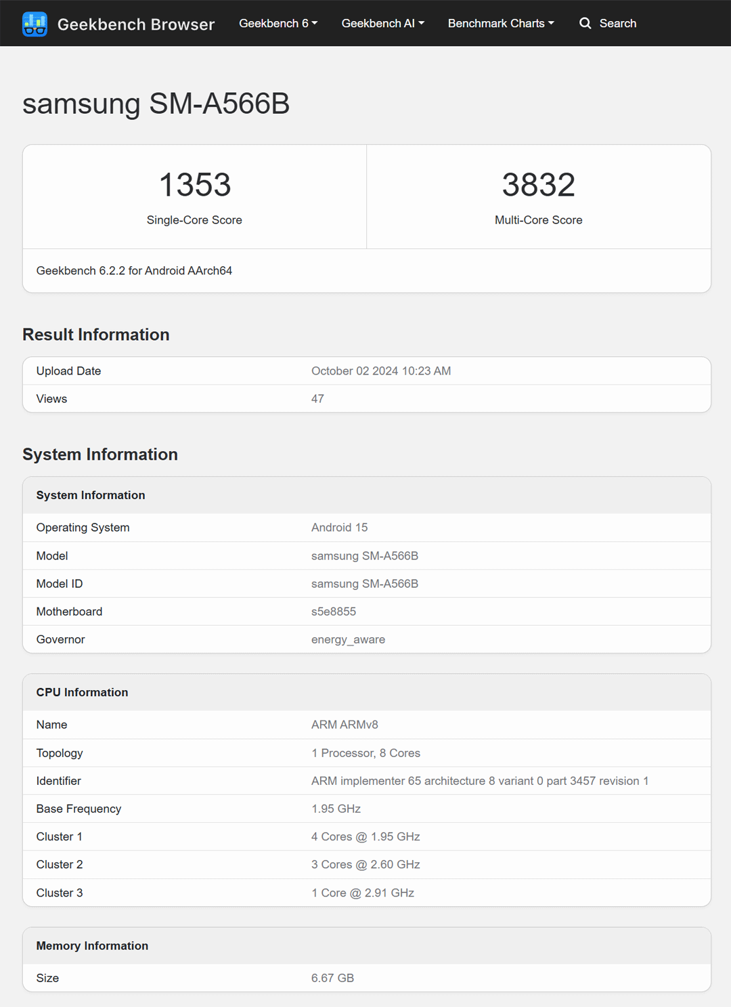The height and width of the screenshot is (1007, 731).
Task: Open the Benchmark Charts dropdown
Action: [x=501, y=23]
